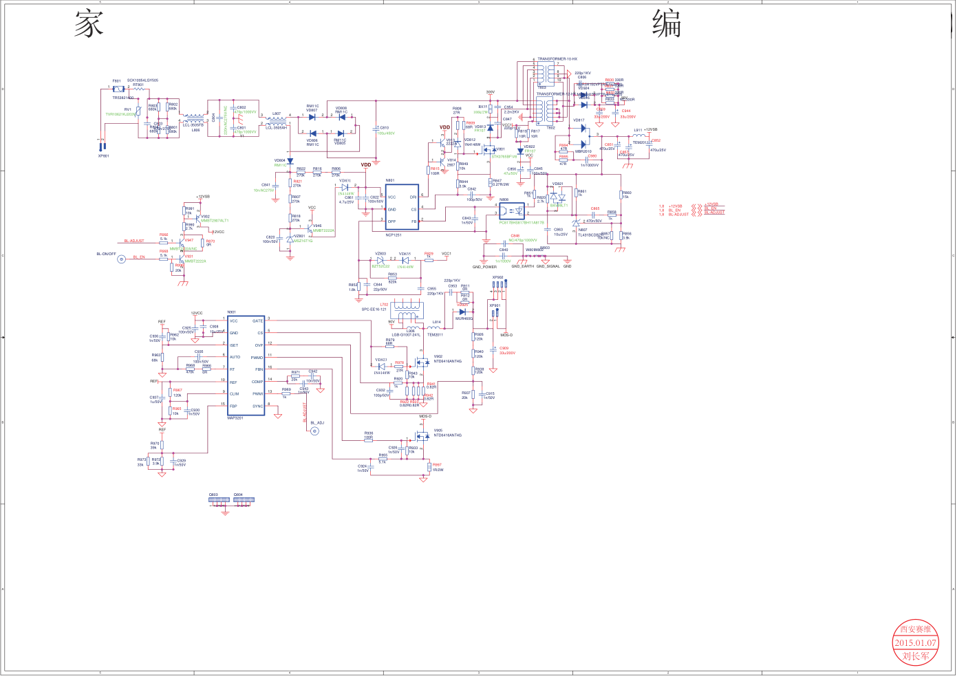This screenshot has width=966, height=683.
Task: Select the V801 MOSFET symbol
Action: 489,149
